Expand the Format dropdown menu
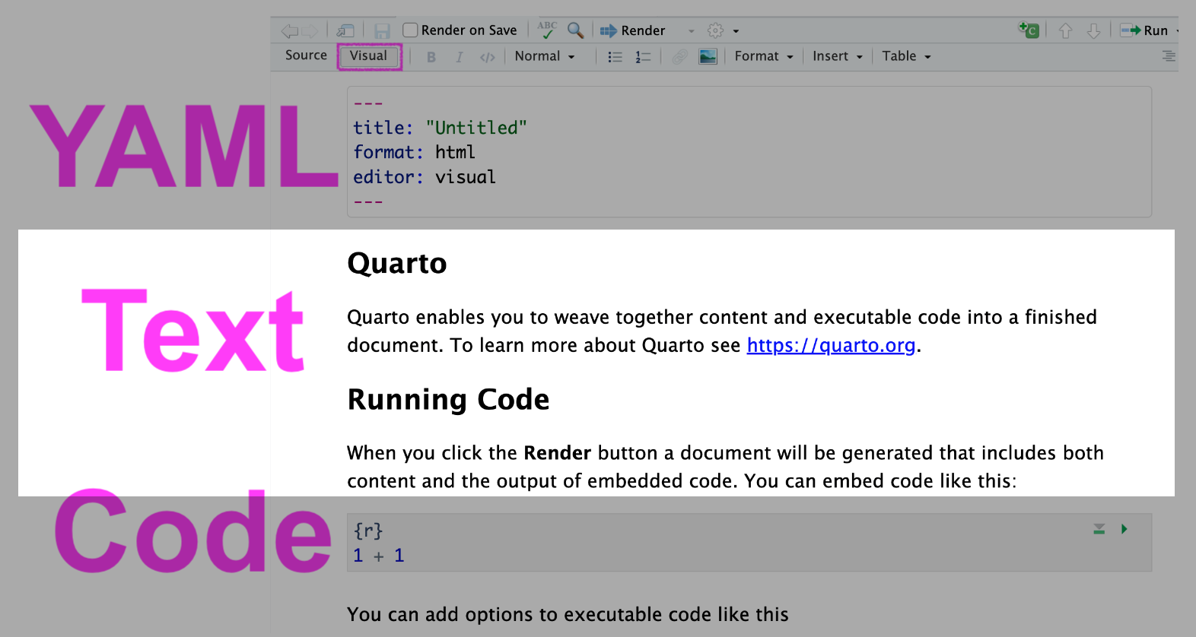This screenshot has height=637, width=1196. (763, 56)
